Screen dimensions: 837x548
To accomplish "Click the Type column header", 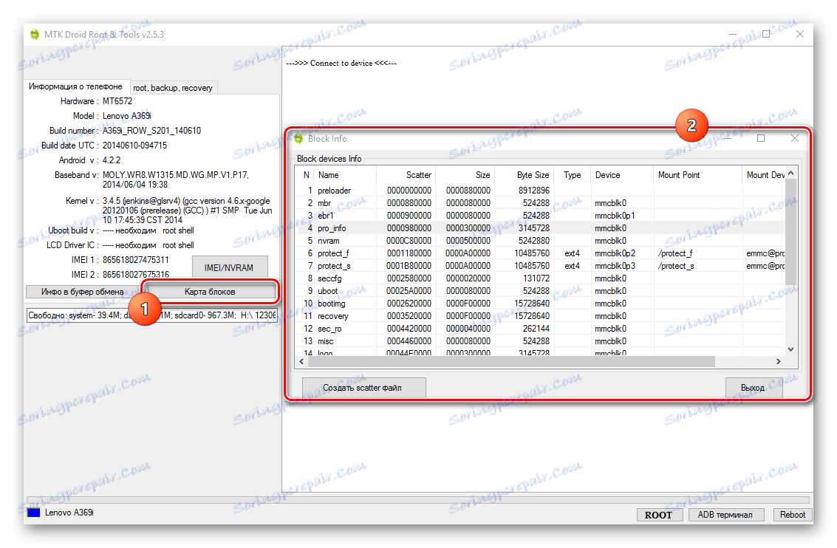I will click(573, 175).
